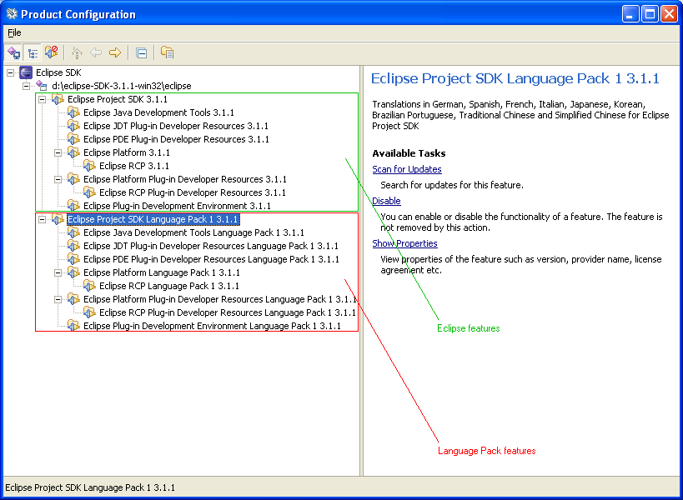Click the Collapse All toolbar icon
Image resolution: width=683 pixels, height=500 pixels.
tap(141, 52)
